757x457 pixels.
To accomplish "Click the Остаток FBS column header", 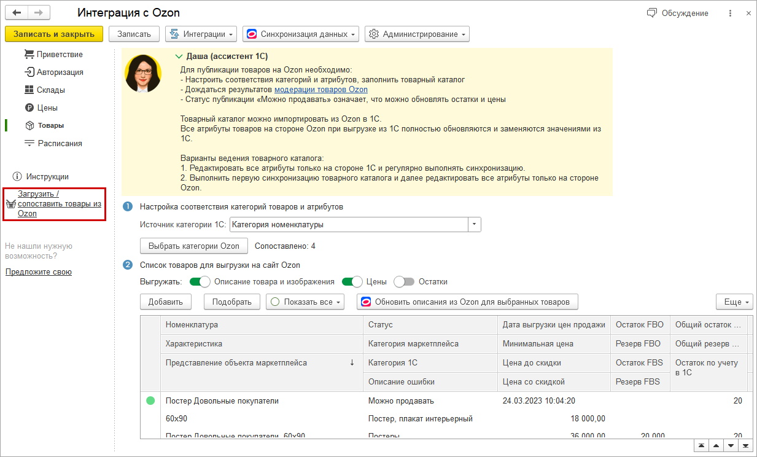I will tap(640, 362).
